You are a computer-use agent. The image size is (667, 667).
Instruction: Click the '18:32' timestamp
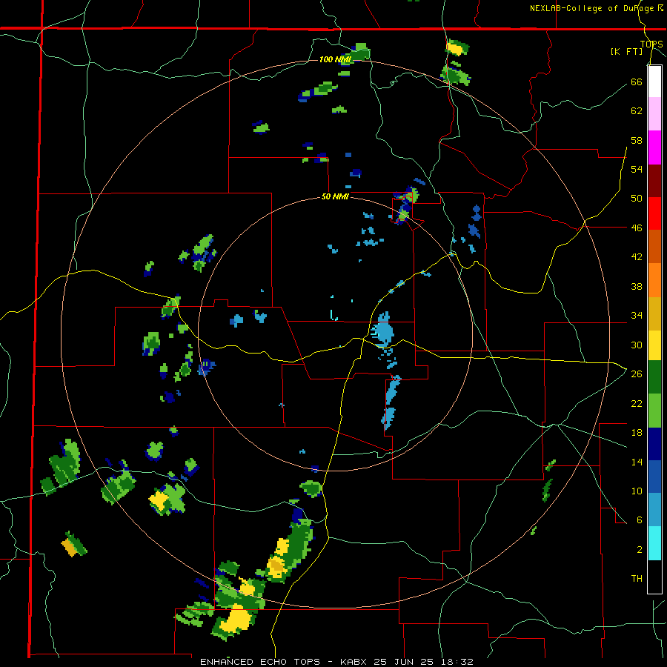457,662
